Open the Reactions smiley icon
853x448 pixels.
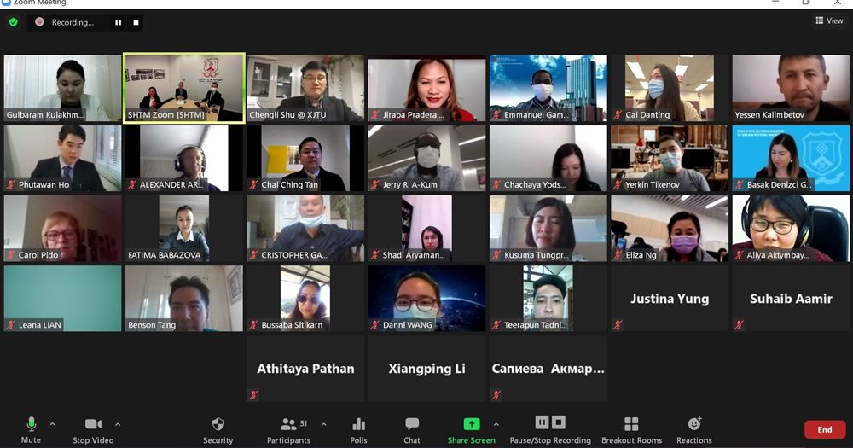coord(694,423)
